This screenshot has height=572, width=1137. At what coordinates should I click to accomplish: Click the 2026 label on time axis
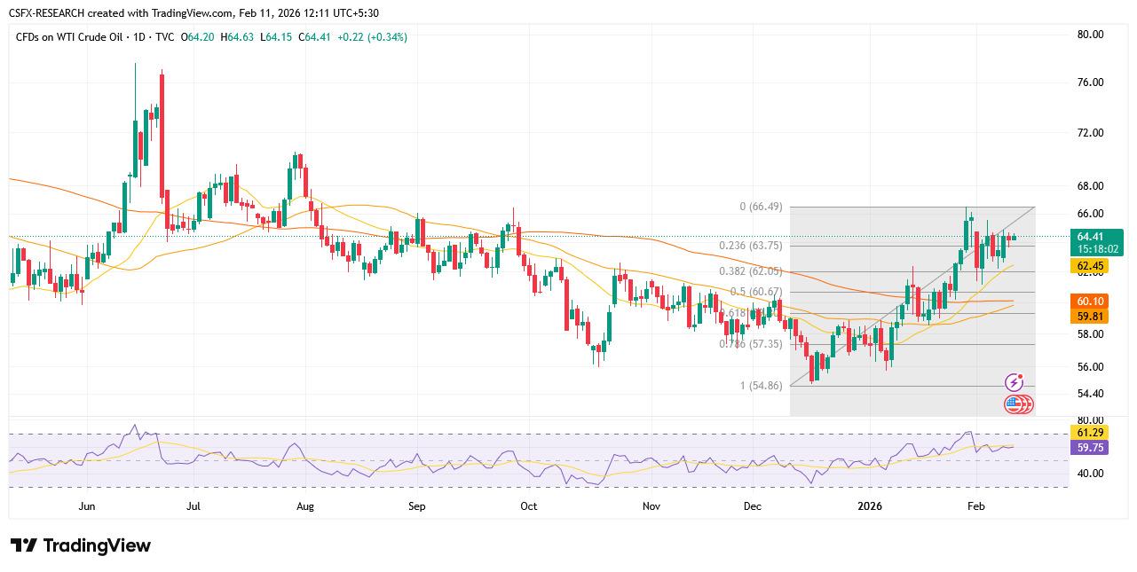tap(870, 506)
